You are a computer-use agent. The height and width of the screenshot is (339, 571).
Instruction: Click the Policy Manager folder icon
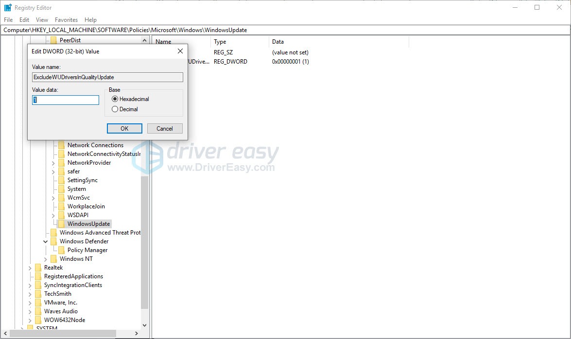tap(62, 250)
